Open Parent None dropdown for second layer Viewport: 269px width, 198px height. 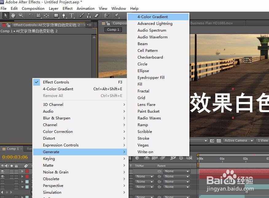177,177
